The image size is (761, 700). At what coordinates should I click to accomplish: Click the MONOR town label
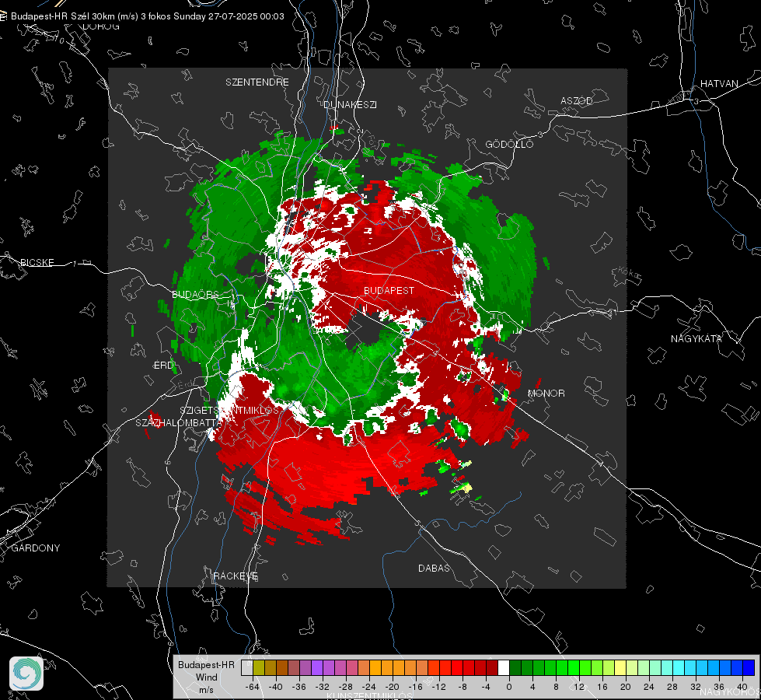[546, 393]
